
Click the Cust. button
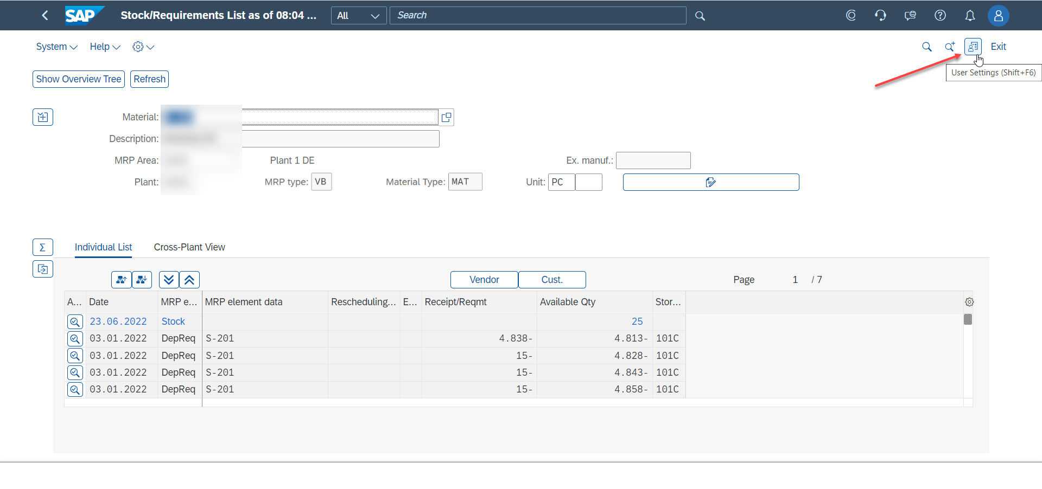[x=552, y=280]
